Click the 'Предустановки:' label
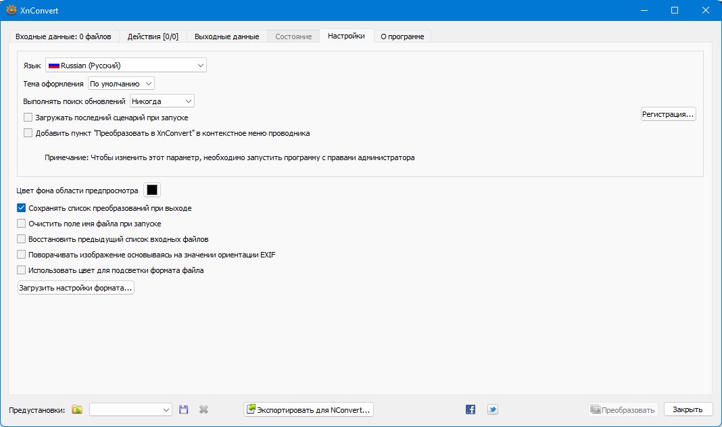 click(x=37, y=410)
